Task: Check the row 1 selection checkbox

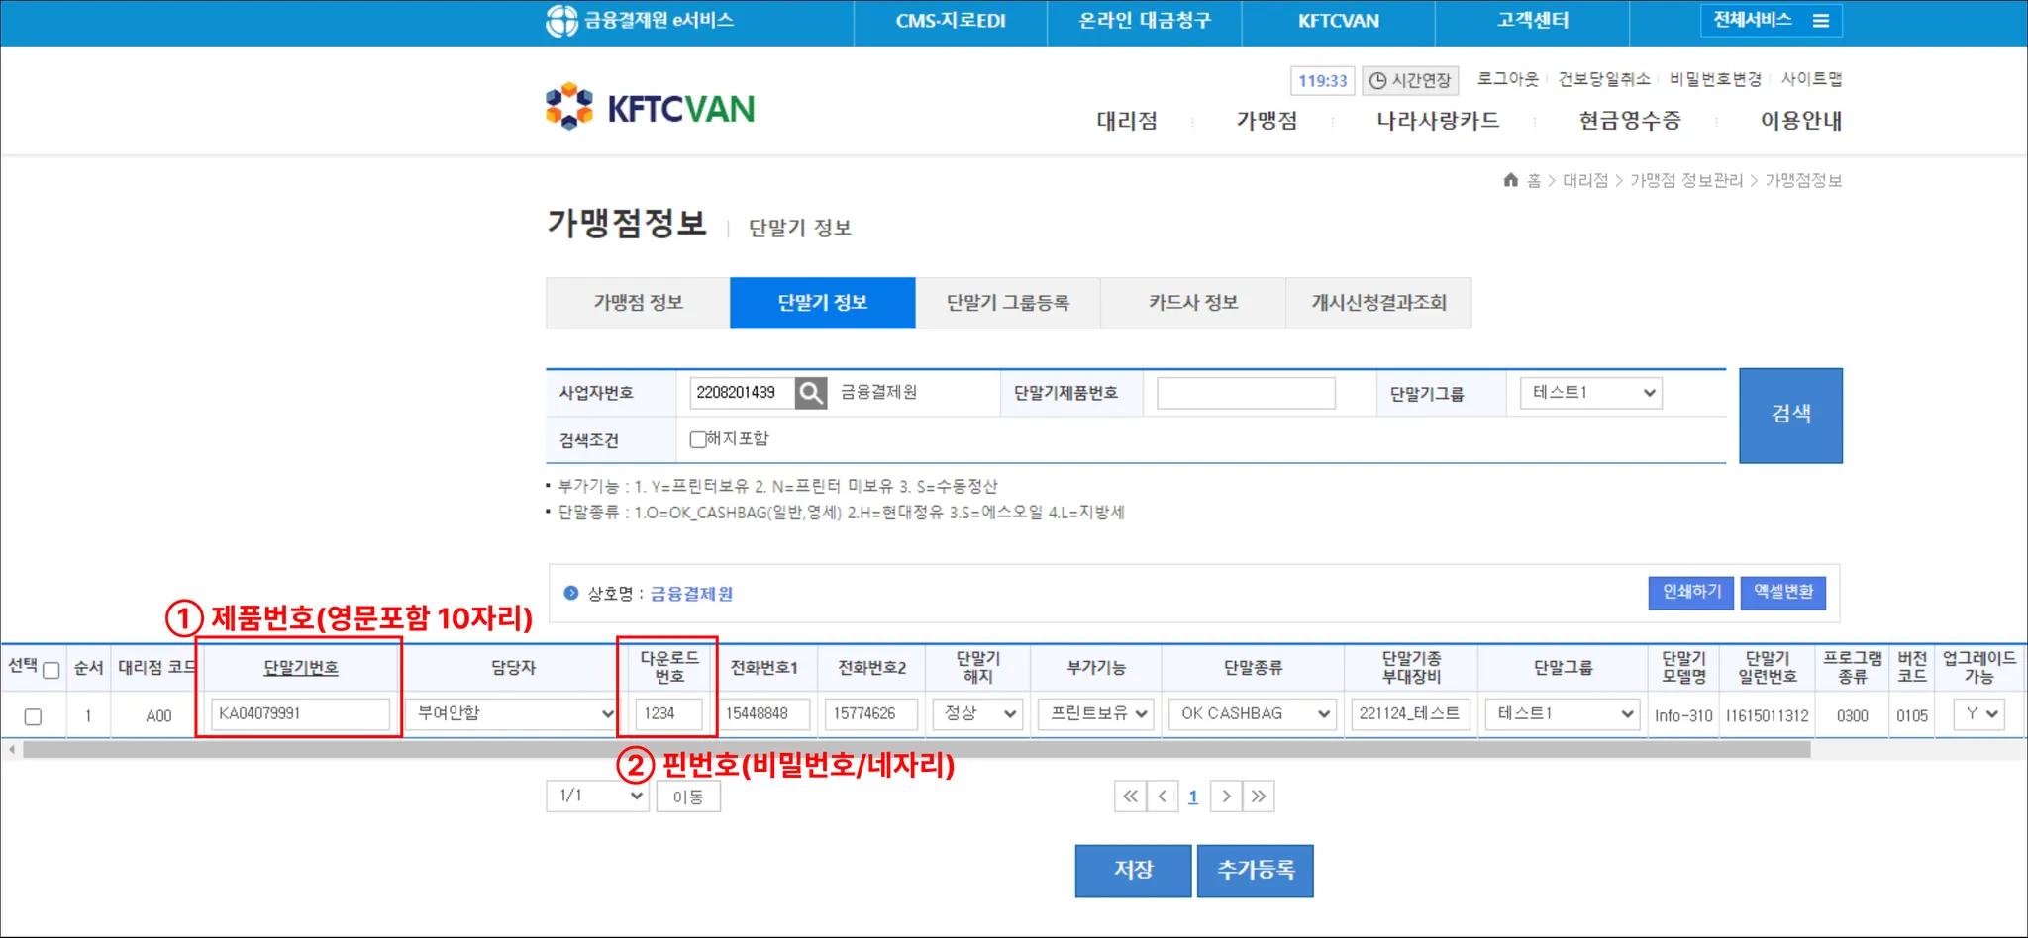Action: point(33,716)
